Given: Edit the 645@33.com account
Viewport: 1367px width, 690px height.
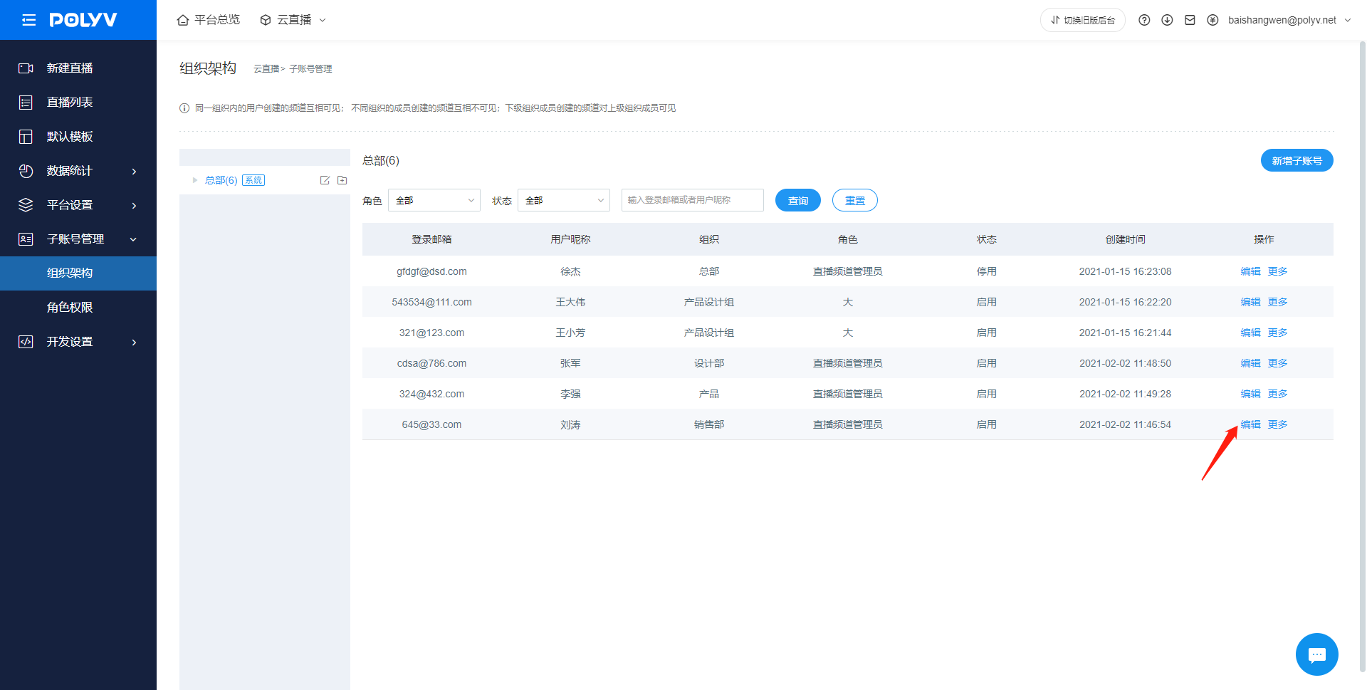Looking at the screenshot, I should click(x=1250, y=424).
